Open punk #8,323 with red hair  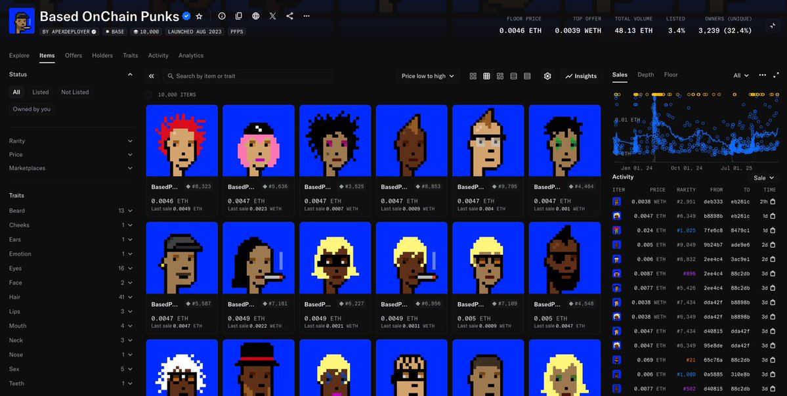click(182, 141)
